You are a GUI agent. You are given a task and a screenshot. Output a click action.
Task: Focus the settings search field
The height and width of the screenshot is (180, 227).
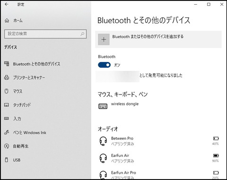[45, 34]
